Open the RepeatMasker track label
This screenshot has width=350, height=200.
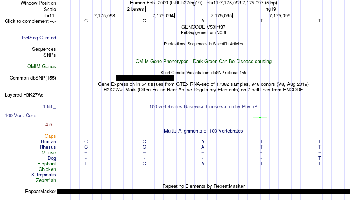[x=41, y=191]
